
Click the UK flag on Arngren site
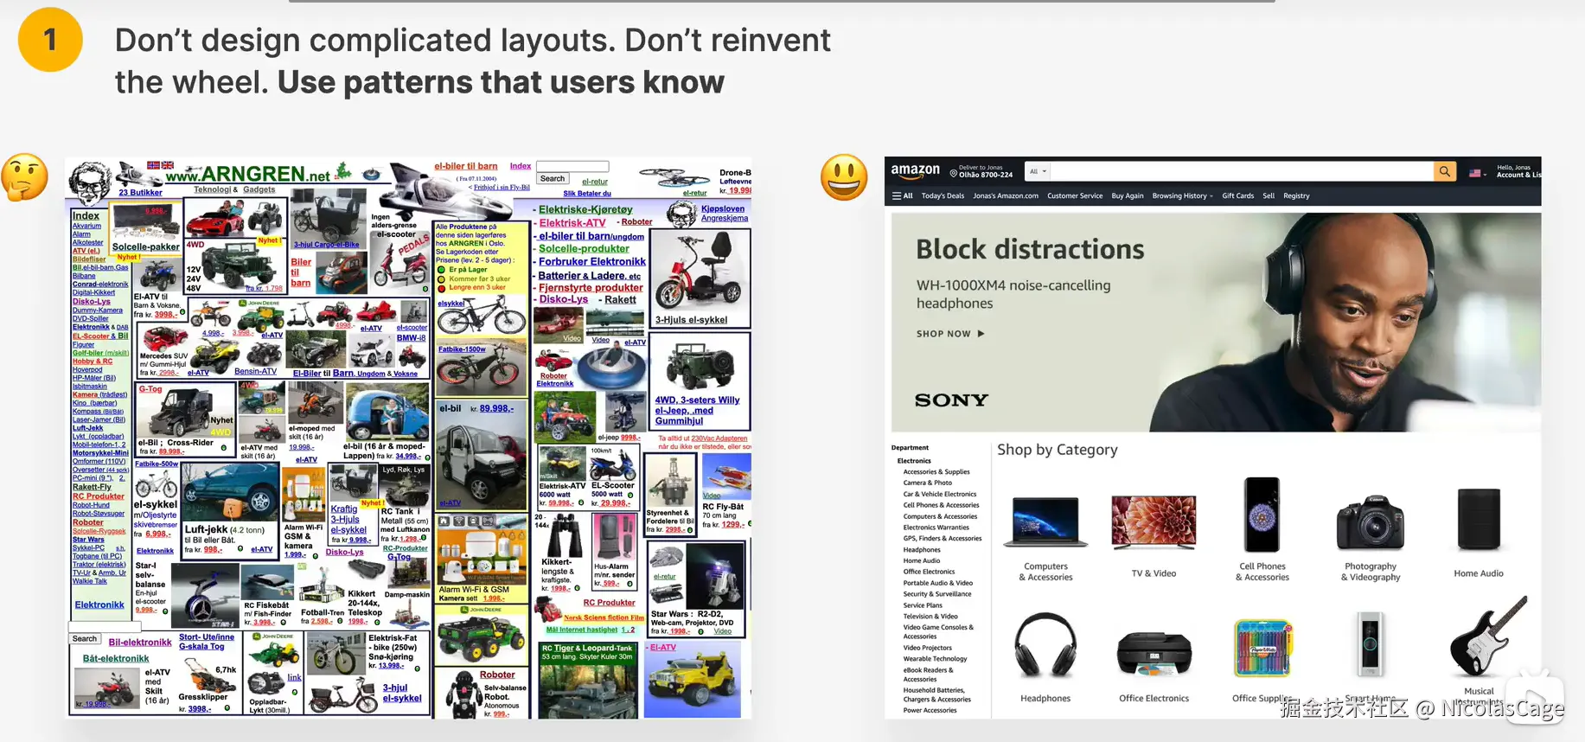pos(168,164)
